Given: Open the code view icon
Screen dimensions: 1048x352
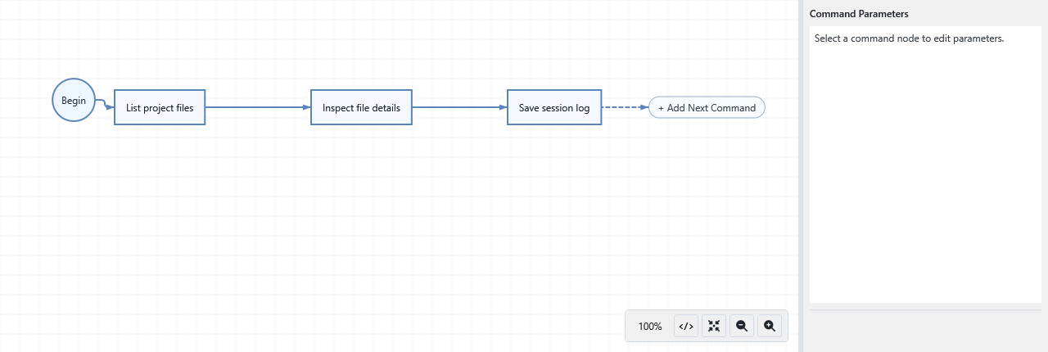Looking at the screenshot, I should tap(686, 326).
